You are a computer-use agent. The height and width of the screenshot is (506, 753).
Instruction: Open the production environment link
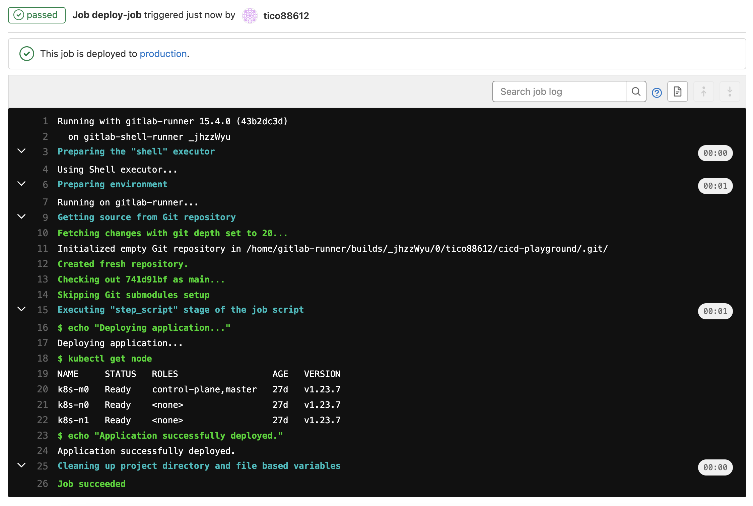(163, 54)
